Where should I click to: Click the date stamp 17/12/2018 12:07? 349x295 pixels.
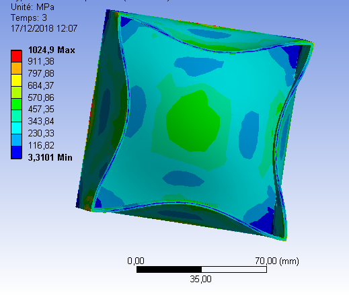point(44,28)
